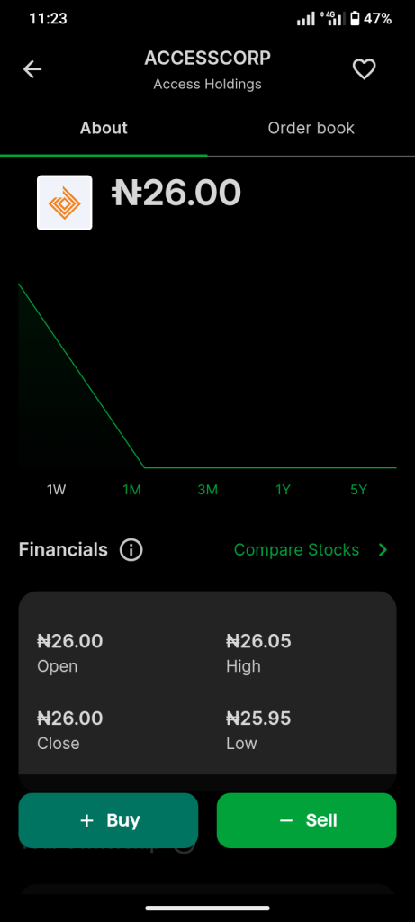The width and height of the screenshot is (415, 922).
Task: Tap the price chart line area
Action: click(x=207, y=376)
